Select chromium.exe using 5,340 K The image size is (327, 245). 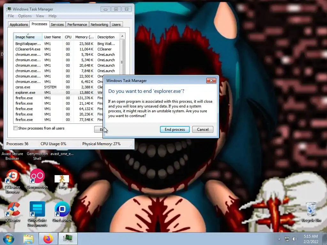pyautogui.click(x=66, y=60)
